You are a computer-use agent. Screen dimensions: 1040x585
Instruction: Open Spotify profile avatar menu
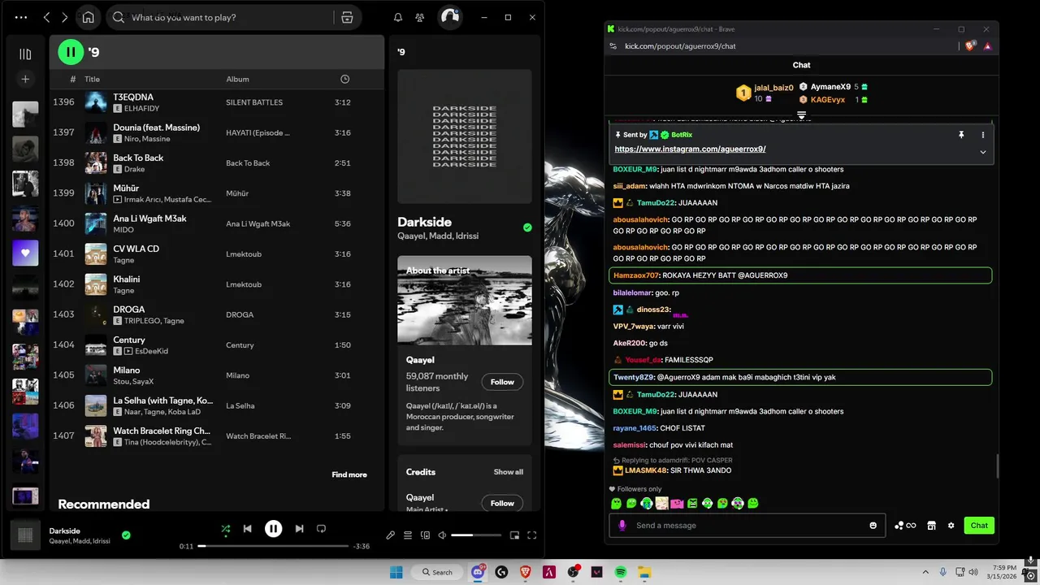[449, 17]
